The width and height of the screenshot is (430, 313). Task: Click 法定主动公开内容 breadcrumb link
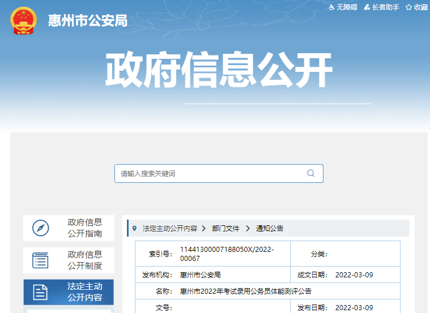pyautogui.click(x=170, y=229)
